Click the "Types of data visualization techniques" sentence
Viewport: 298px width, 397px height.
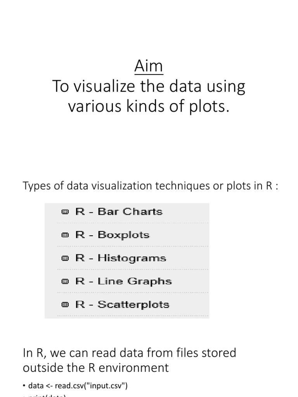coord(151,186)
